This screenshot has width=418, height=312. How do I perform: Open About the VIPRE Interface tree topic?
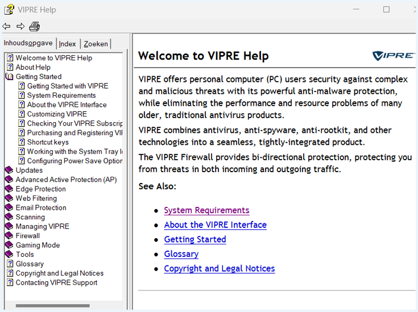[x=67, y=105]
